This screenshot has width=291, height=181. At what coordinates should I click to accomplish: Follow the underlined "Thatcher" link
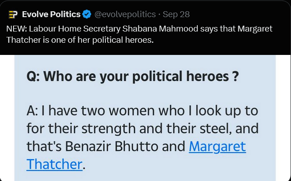55,163
